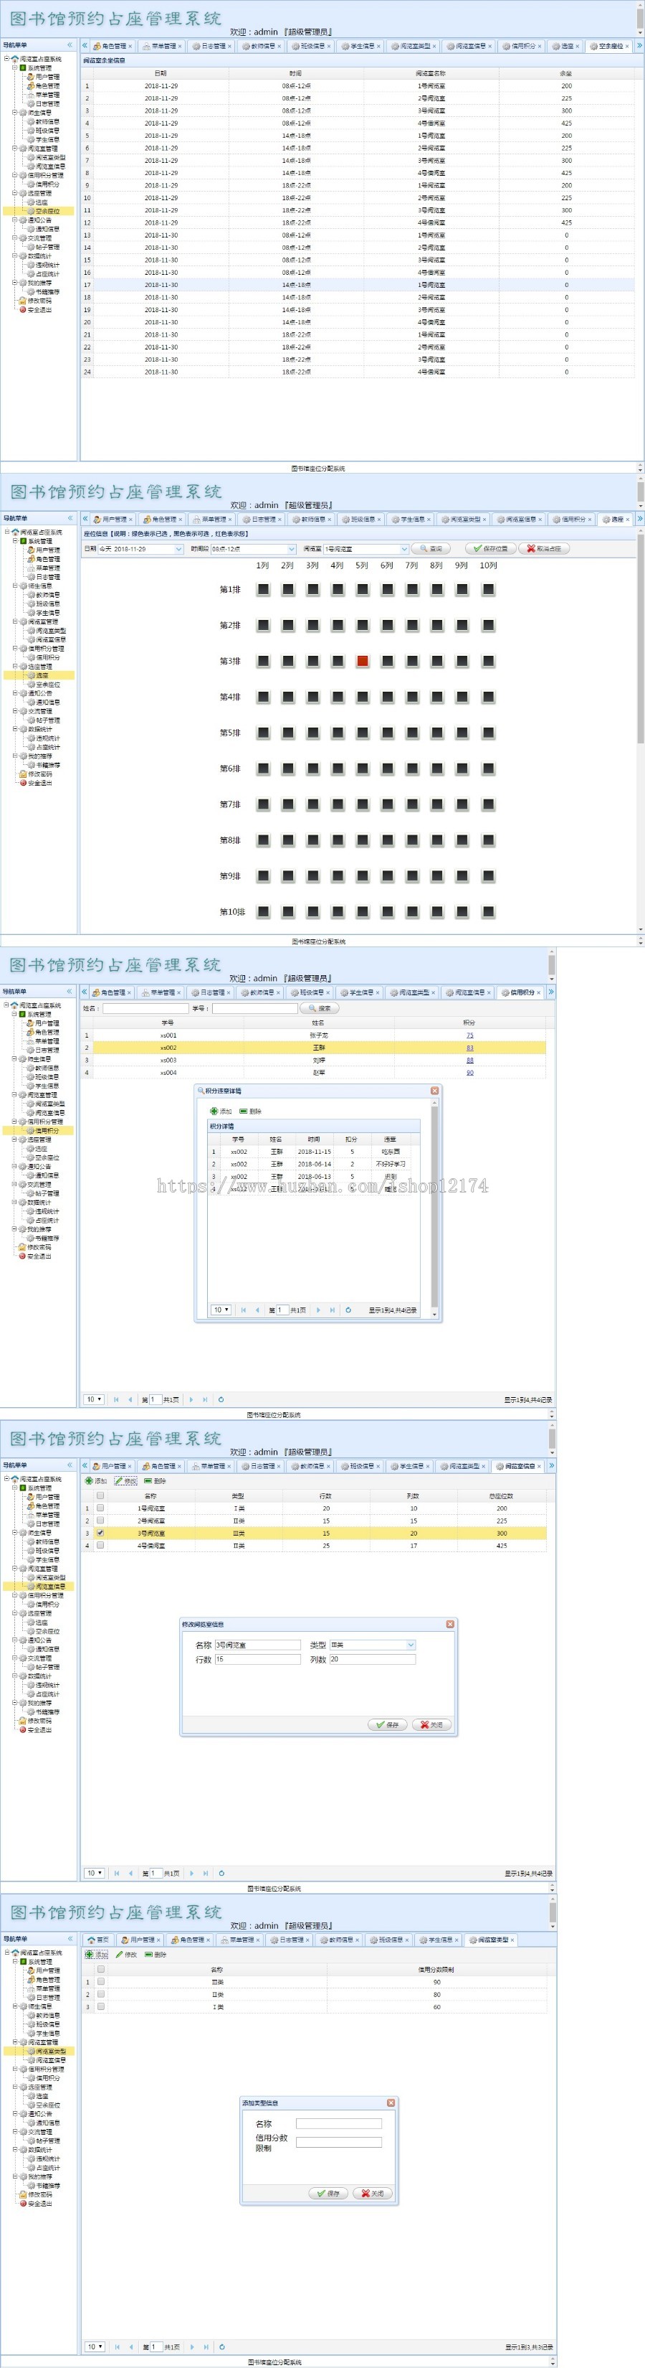This screenshot has height=2368, width=645.
Task: Click the 信用分数限制 field in the add type dialog
Action: pos(338,2143)
